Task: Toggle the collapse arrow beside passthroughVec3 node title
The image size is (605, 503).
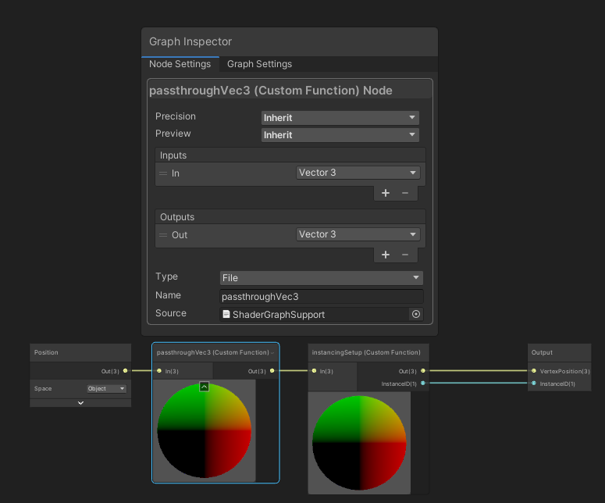Action: (272, 353)
